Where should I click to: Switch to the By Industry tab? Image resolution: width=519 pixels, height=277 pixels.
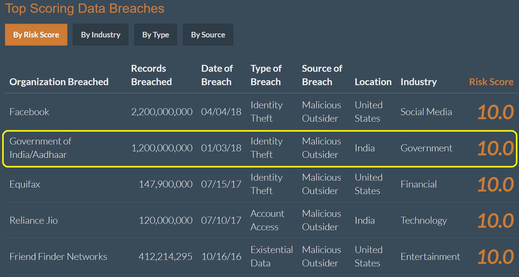100,35
